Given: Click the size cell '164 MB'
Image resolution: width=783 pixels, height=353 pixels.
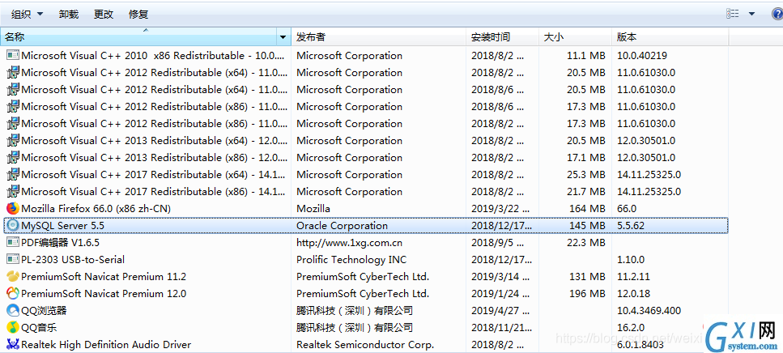Looking at the screenshot, I should 587,208.
